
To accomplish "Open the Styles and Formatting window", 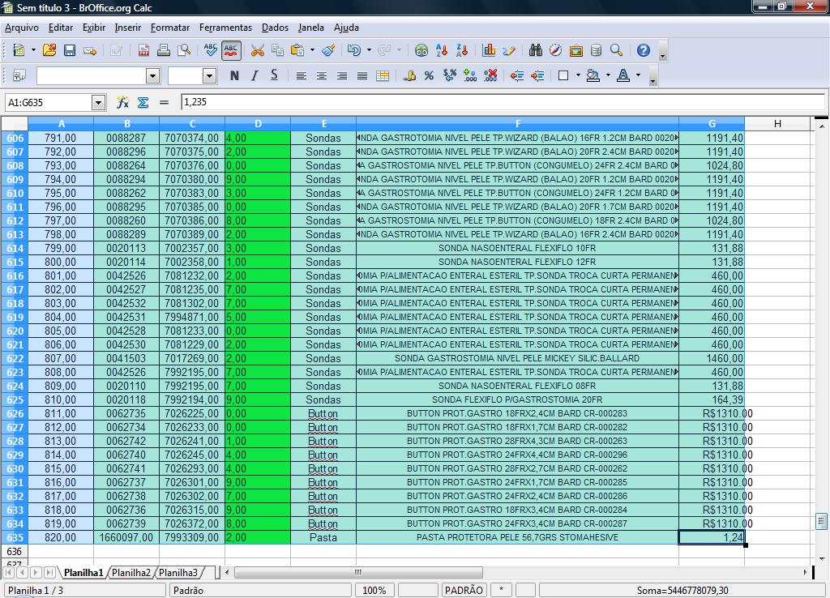I will click(19, 75).
